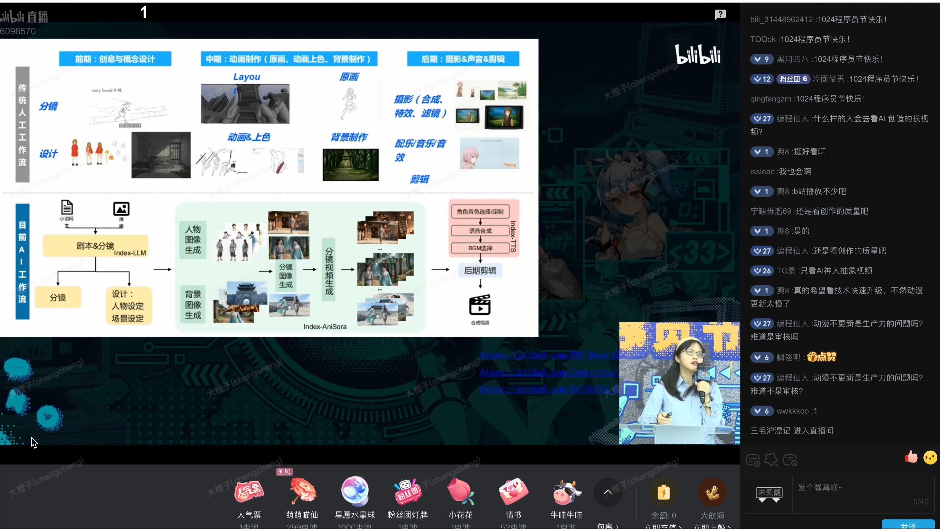
Task: Click the danmaku block filter icon
Action: coord(790,460)
